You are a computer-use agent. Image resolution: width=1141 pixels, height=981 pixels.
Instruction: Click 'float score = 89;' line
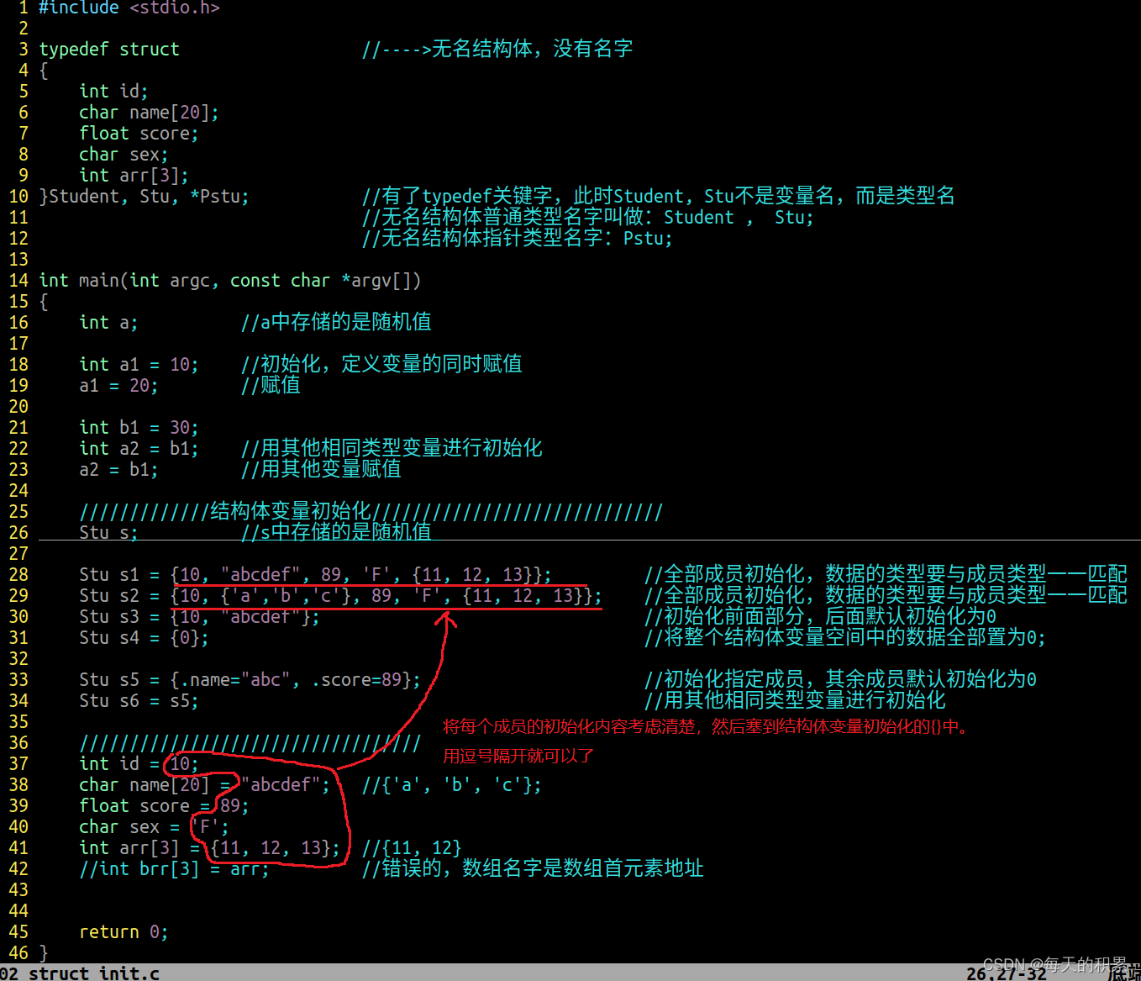point(164,806)
